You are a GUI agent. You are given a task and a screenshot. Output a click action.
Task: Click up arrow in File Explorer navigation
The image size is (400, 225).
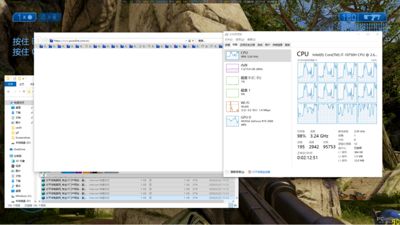click(24, 92)
